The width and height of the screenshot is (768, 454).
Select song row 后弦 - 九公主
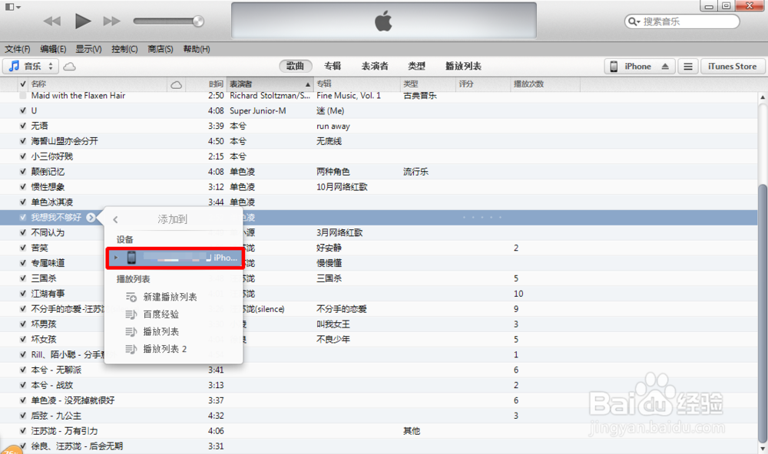pyautogui.click(x=379, y=416)
